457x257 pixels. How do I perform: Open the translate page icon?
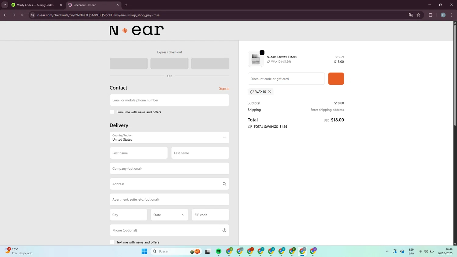coord(411,15)
